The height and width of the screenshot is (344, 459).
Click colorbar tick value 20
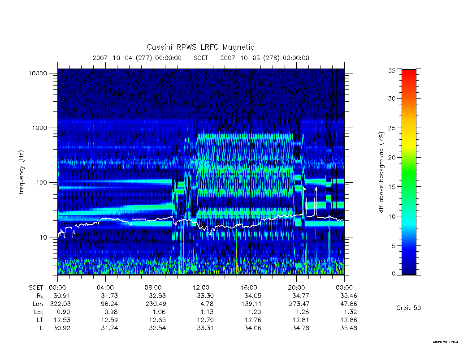pyautogui.click(x=391, y=157)
